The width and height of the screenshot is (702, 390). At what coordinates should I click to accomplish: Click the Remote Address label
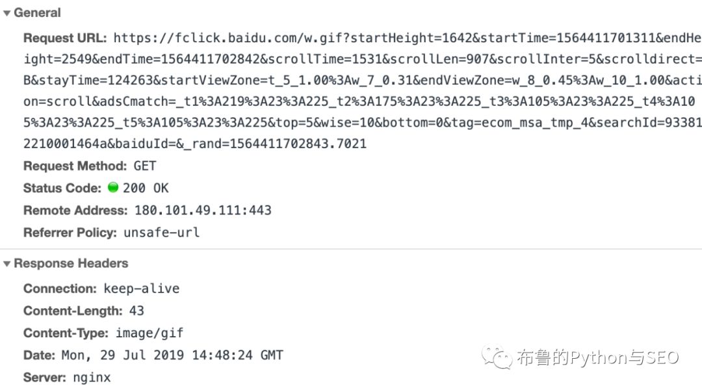[x=75, y=210]
